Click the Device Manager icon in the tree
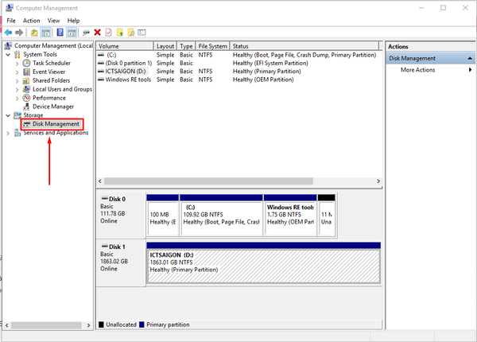 tap(27, 107)
